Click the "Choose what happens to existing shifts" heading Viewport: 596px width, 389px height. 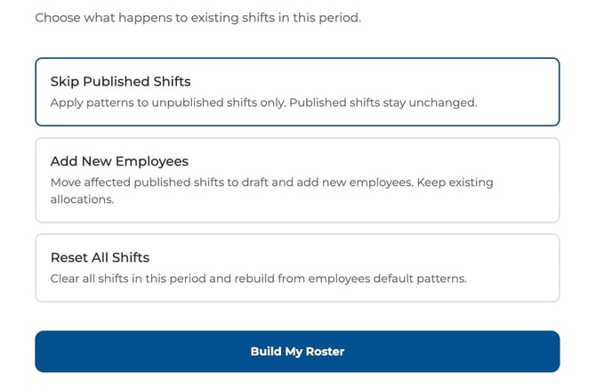coord(197,18)
